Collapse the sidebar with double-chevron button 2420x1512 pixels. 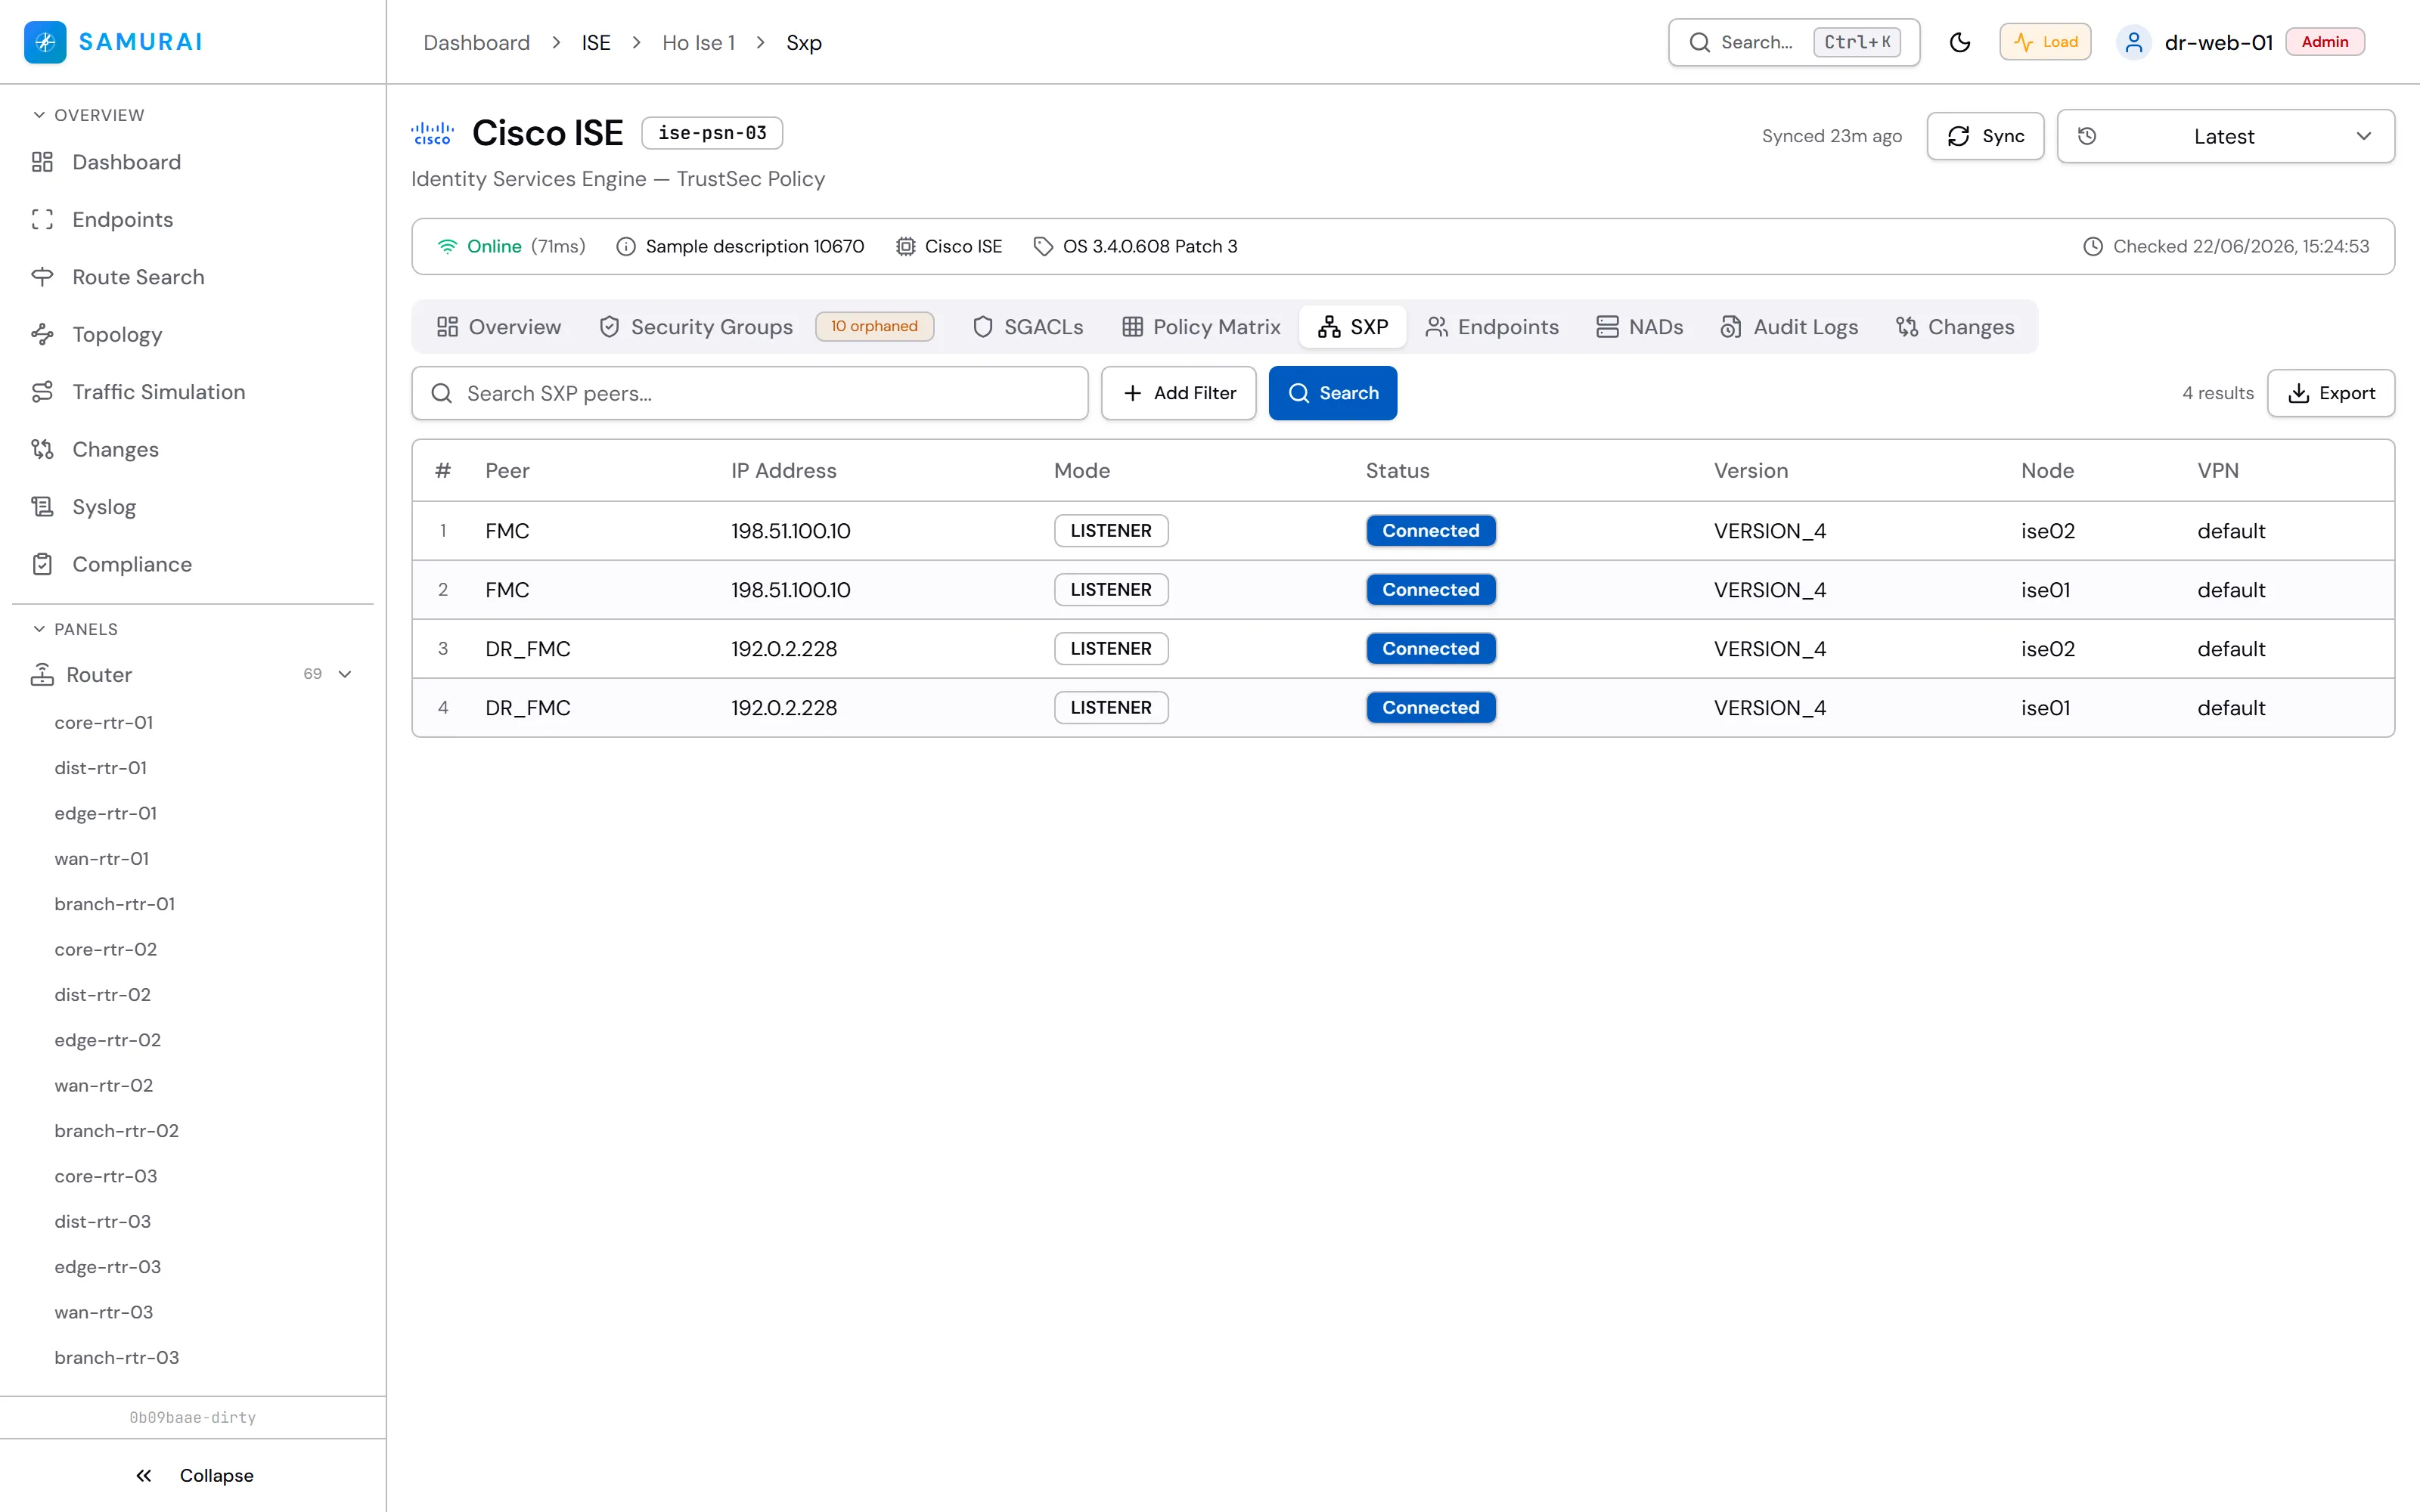193,1475
